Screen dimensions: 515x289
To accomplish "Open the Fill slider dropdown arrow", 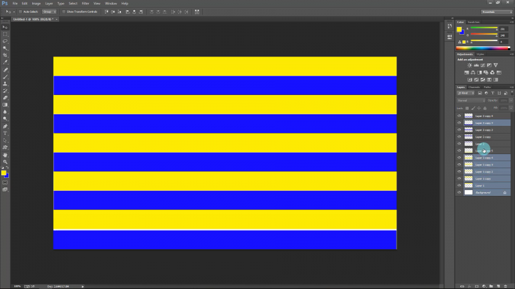I will coord(510,108).
